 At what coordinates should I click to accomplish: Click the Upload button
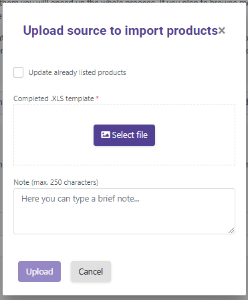pos(39,271)
